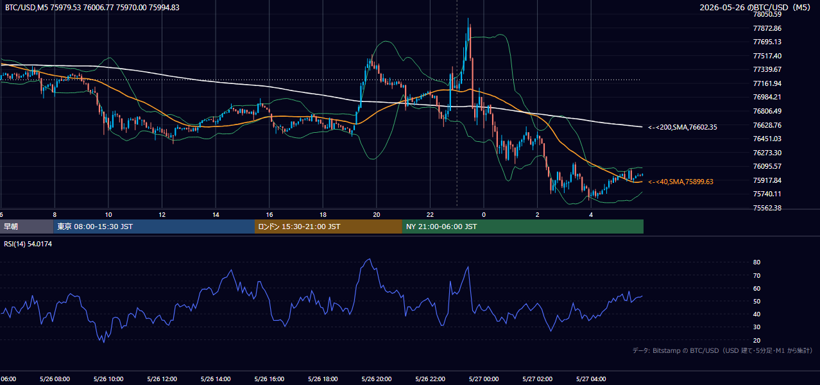
Task: Click price axis value 77161.94
Action: (x=767, y=83)
